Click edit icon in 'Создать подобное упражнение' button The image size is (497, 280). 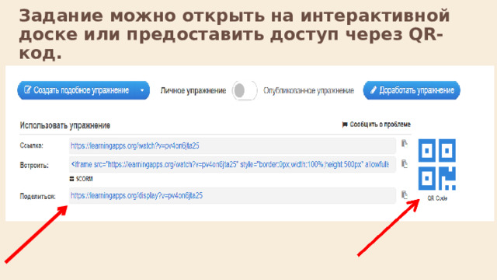pyautogui.click(x=28, y=90)
